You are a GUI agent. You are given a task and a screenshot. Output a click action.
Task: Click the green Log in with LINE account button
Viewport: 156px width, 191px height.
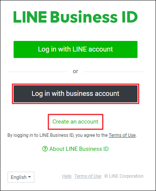76,49
